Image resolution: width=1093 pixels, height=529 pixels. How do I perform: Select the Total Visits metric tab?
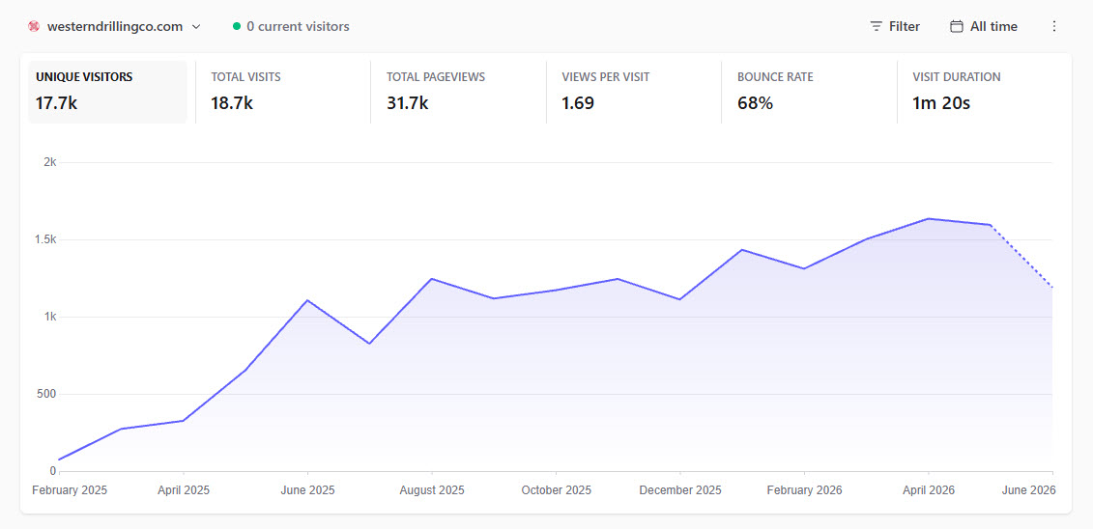tap(283, 92)
